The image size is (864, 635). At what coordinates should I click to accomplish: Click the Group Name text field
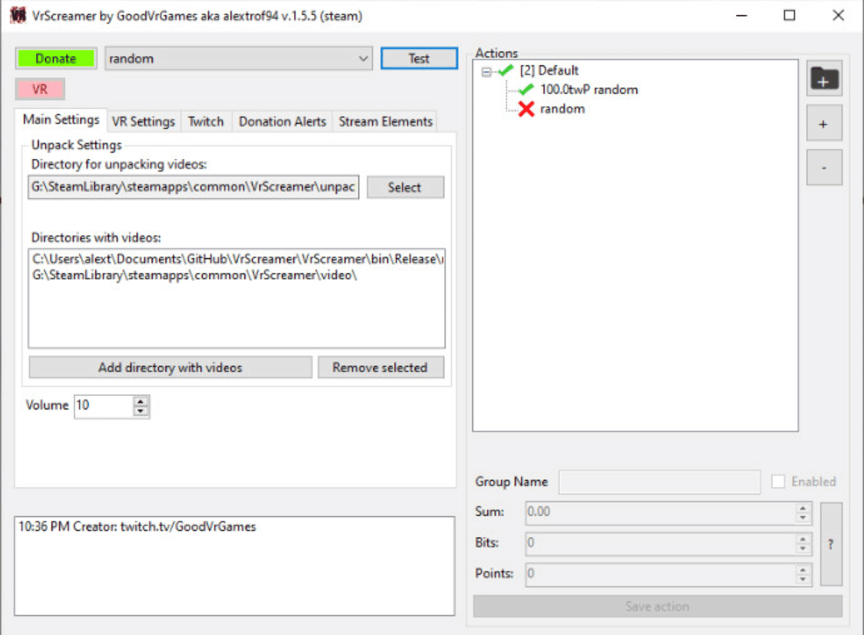(659, 482)
